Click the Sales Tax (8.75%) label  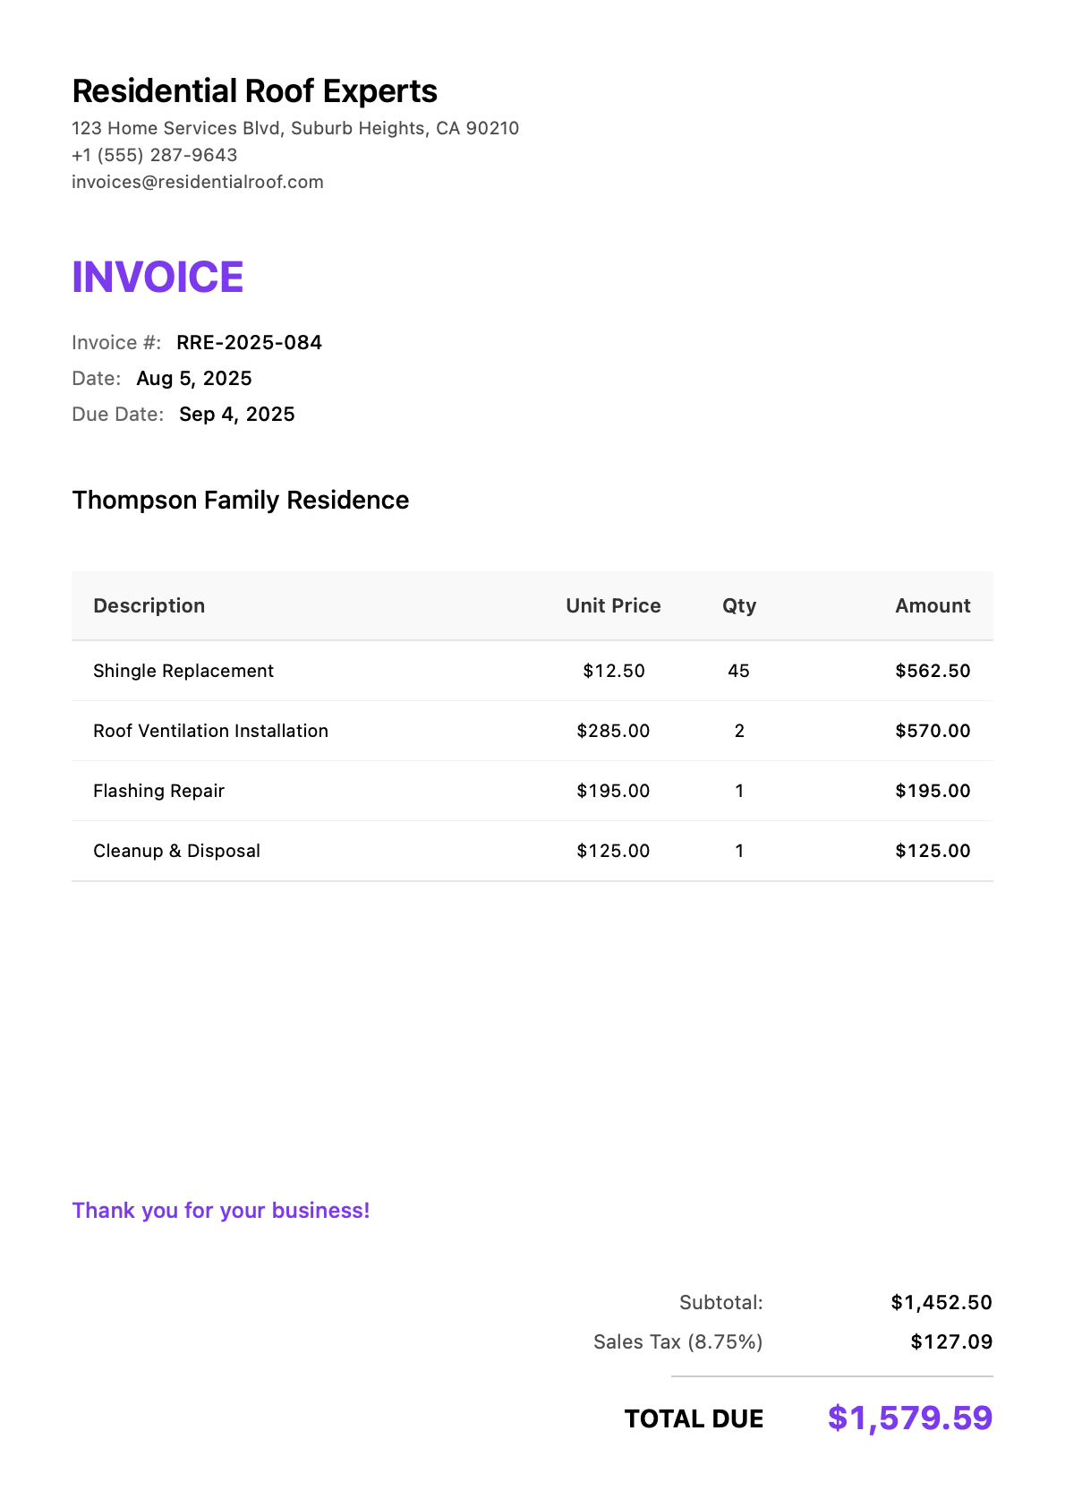[x=678, y=1341]
